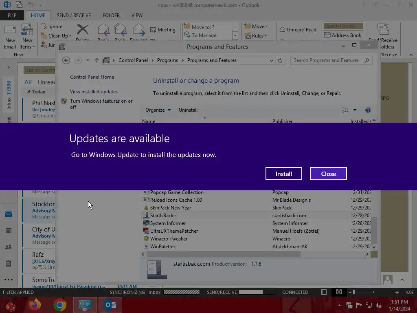Screen dimensions: 417x313
Task: Click the Firefox taskbar icon
Action: click(x=35, y=304)
